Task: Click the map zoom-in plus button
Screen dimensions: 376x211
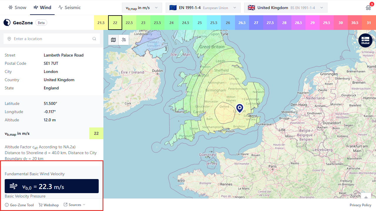Action: (366, 197)
